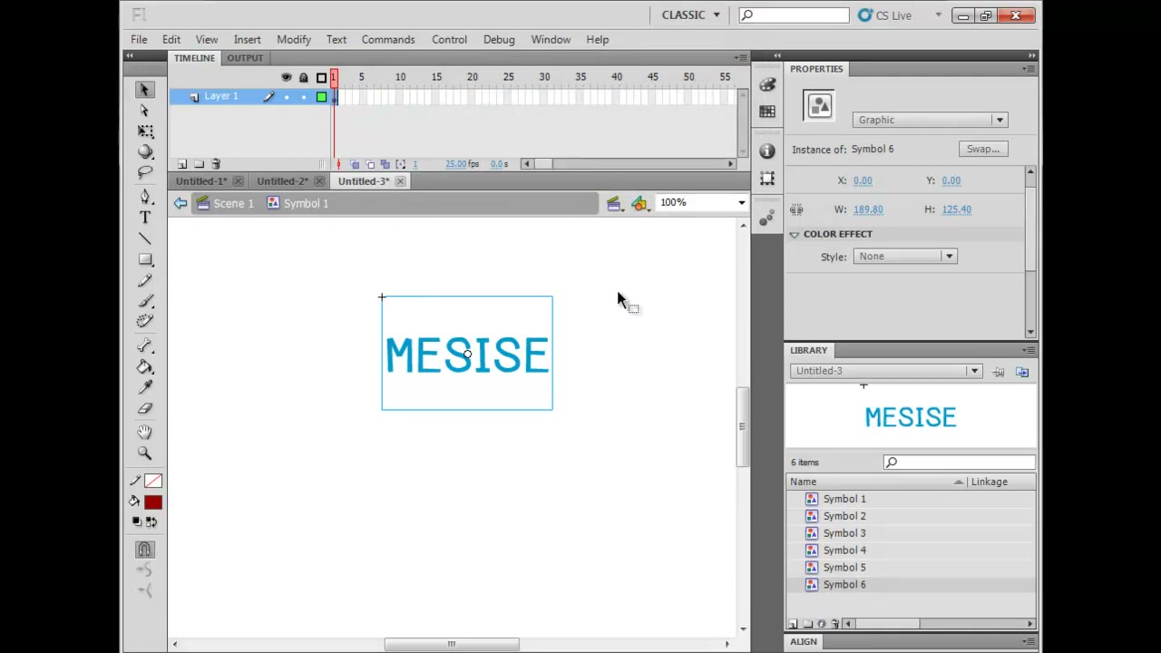The image size is (1161, 653).
Task: Activate the Zoom magnifier tool
Action: point(145,453)
